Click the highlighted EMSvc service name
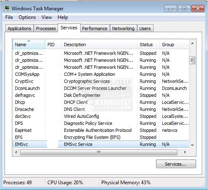Image resolution: width=208 pixels, height=190 pixels. tap(21, 144)
